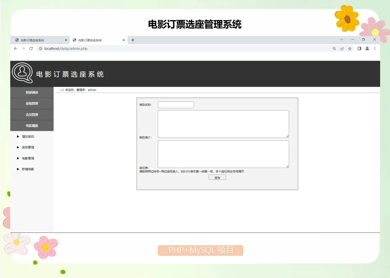Open the 会员管理 sidebar menu

(x=31, y=114)
